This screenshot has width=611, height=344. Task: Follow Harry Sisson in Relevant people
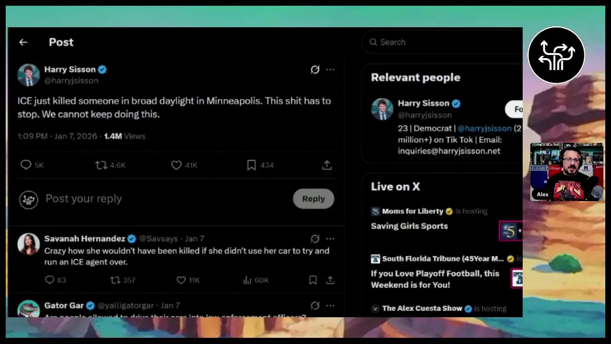[x=514, y=109]
